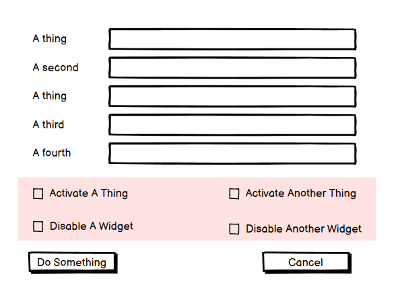
Task: Click the Disable A Widget label text
Action: pyautogui.click(x=92, y=226)
